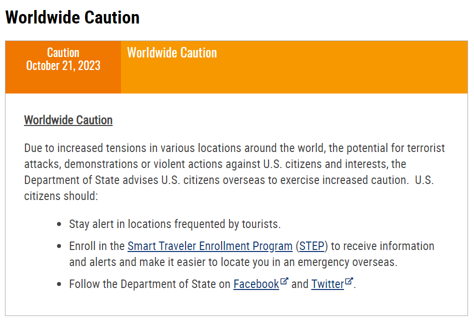Viewport: 474px width, 323px height.
Task: Click the 'Enroll in the' text before the link
Action: coord(96,246)
